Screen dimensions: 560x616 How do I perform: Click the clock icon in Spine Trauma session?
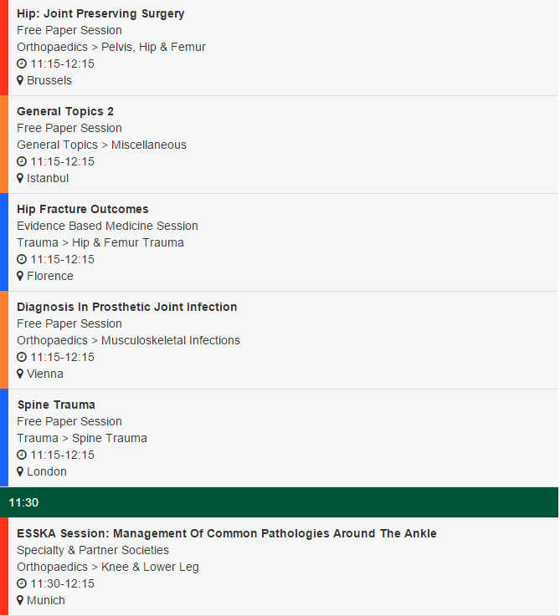[x=22, y=455]
